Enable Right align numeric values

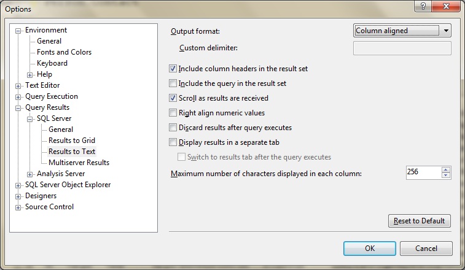tap(173, 113)
